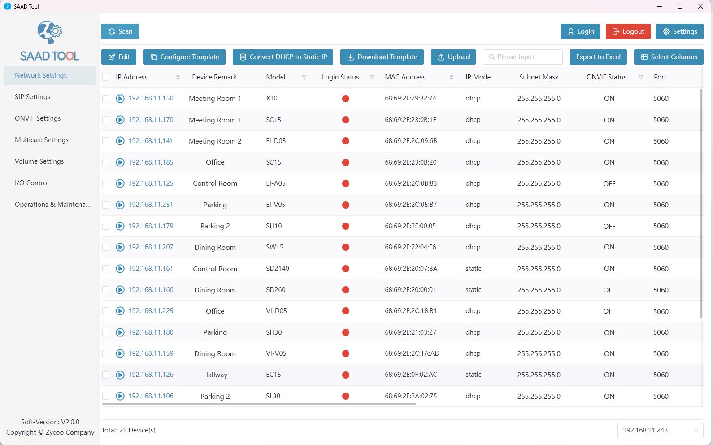
Task: Click play icon beside 192.168.11.150
Action: pyautogui.click(x=120, y=99)
